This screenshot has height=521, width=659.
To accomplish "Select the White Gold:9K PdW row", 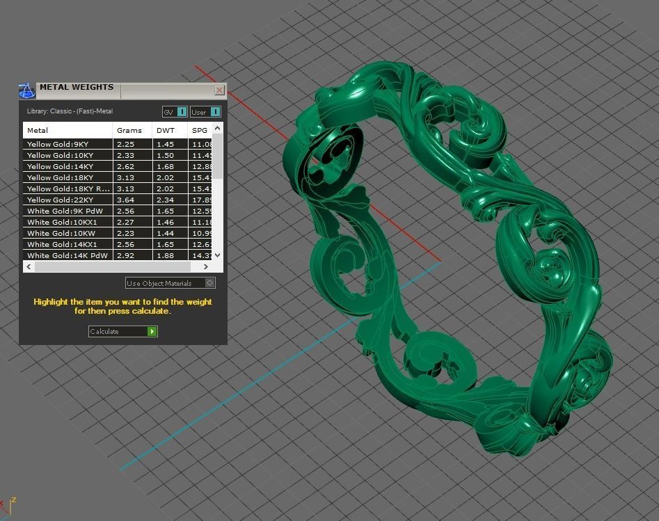I will pos(118,211).
